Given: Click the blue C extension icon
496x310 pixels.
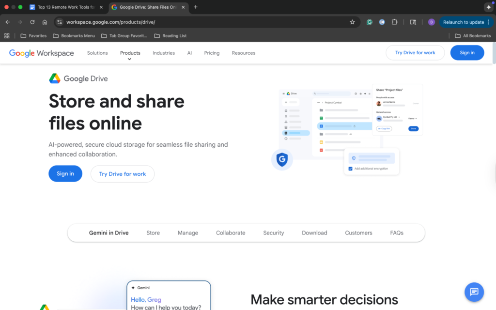Looking at the screenshot, I should click(382, 22).
